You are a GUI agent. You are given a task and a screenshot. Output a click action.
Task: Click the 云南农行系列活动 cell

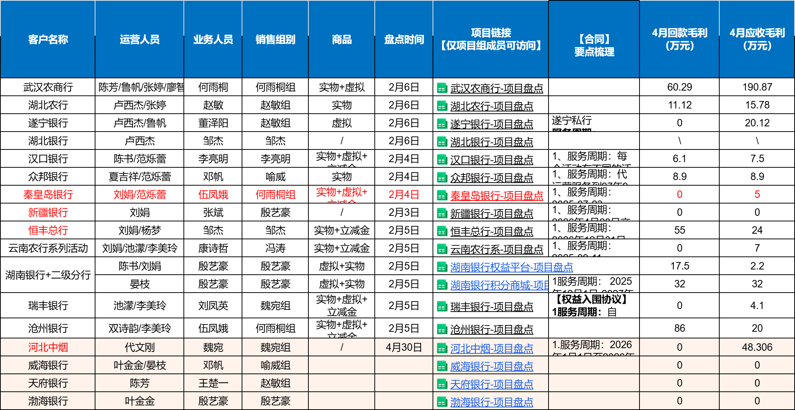(x=48, y=248)
